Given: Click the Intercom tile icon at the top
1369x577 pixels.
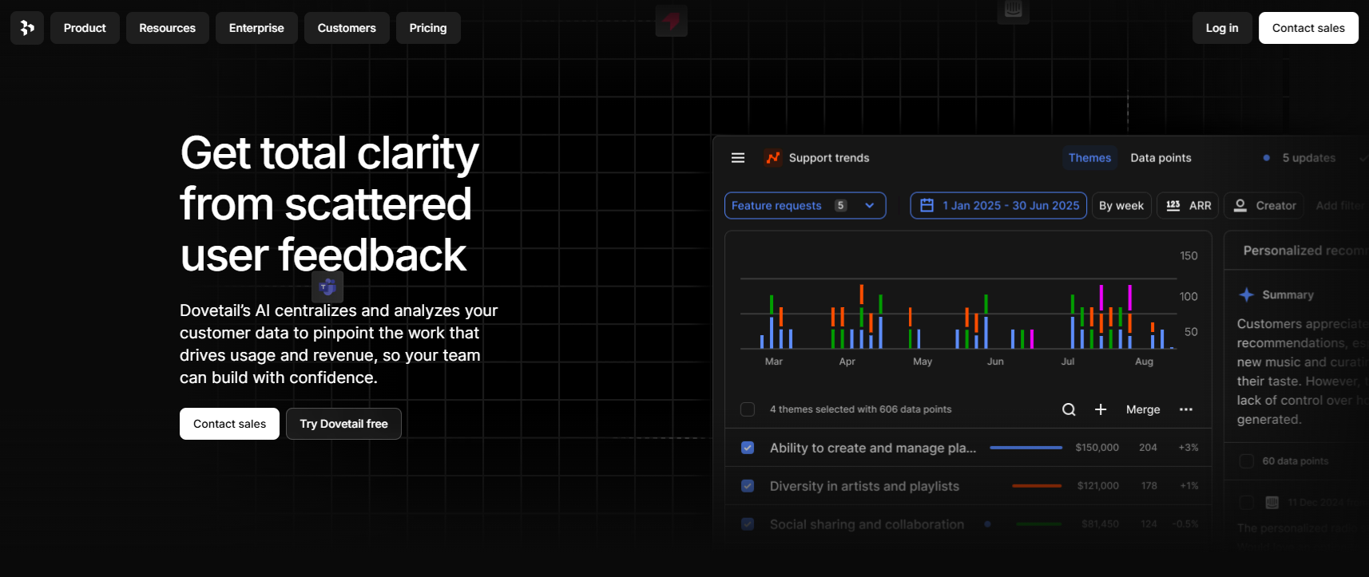Looking at the screenshot, I should tap(1013, 10).
